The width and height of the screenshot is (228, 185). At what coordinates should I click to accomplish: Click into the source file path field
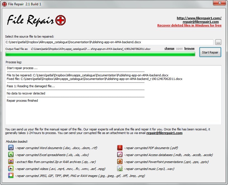109,42
